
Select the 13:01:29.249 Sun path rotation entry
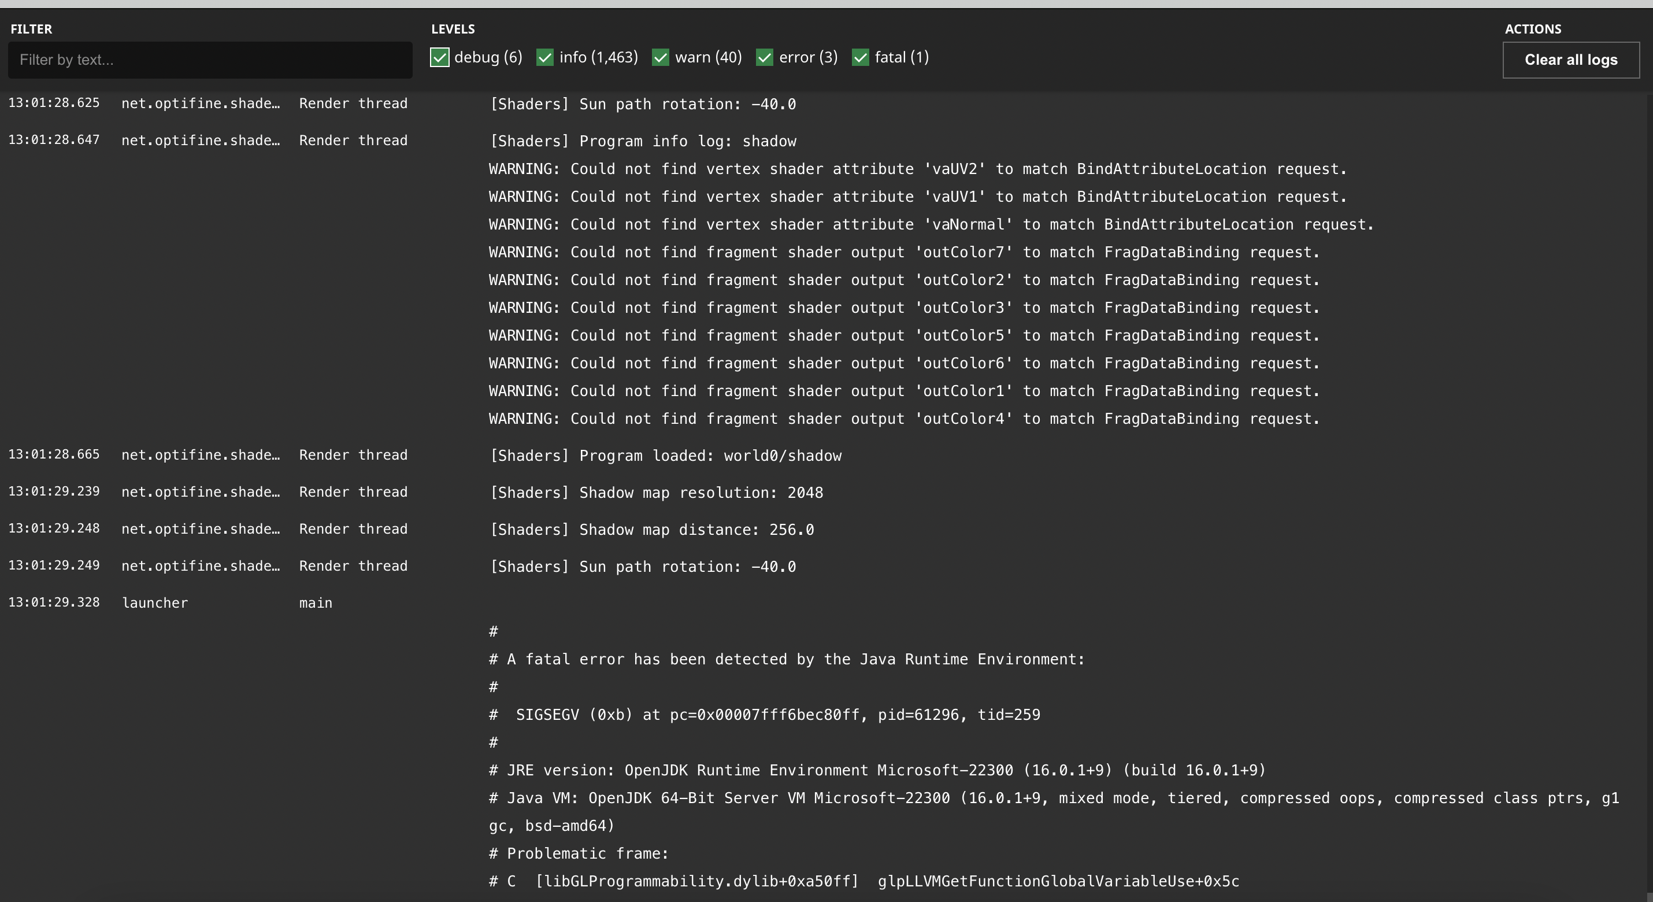(642, 567)
